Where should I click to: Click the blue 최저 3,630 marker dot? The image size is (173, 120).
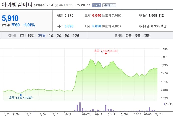coord(21,95)
